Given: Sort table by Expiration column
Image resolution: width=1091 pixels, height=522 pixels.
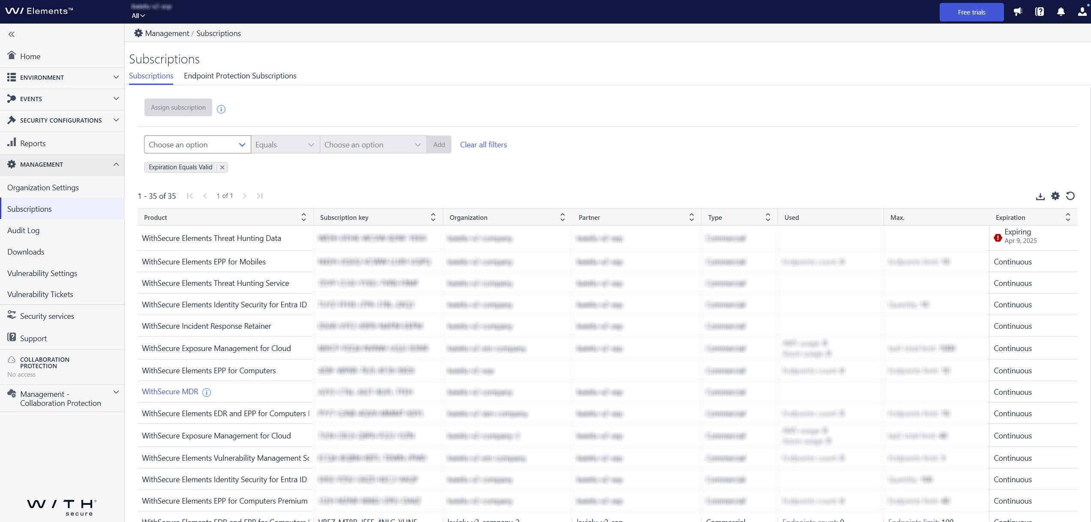Looking at the screenshot, I should 1068,217.
